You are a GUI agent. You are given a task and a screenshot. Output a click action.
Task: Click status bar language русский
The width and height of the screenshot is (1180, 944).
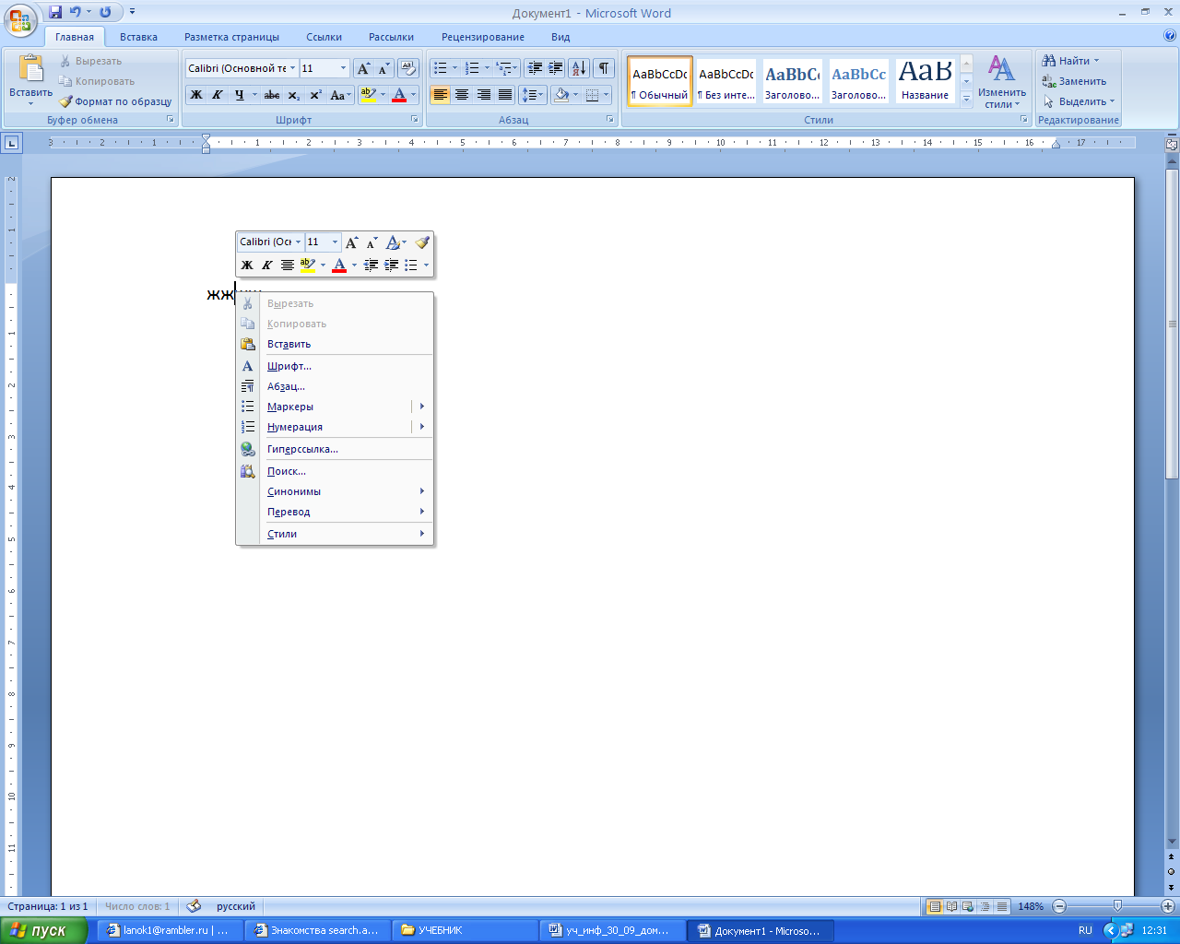(236, 906)
